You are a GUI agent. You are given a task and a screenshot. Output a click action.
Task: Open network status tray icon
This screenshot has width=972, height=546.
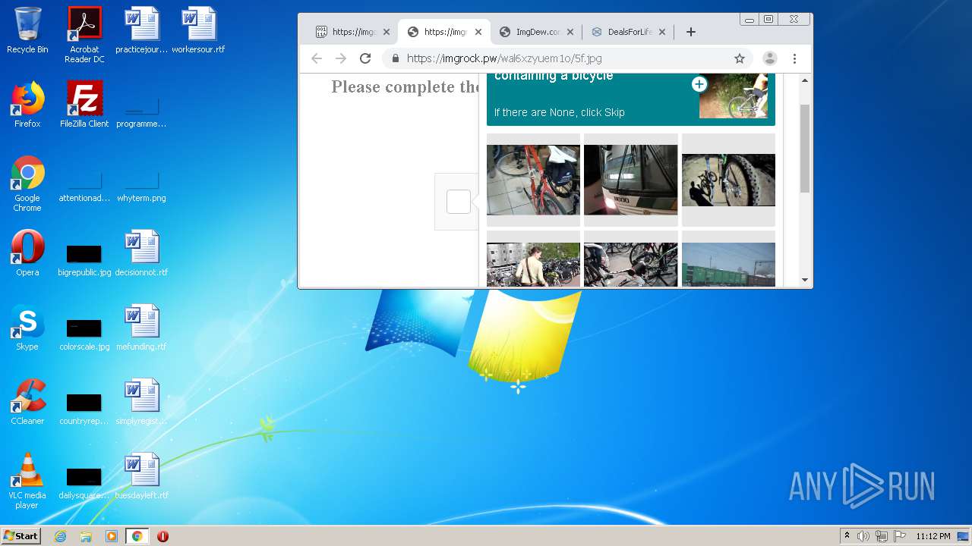[x=882, y=536]
